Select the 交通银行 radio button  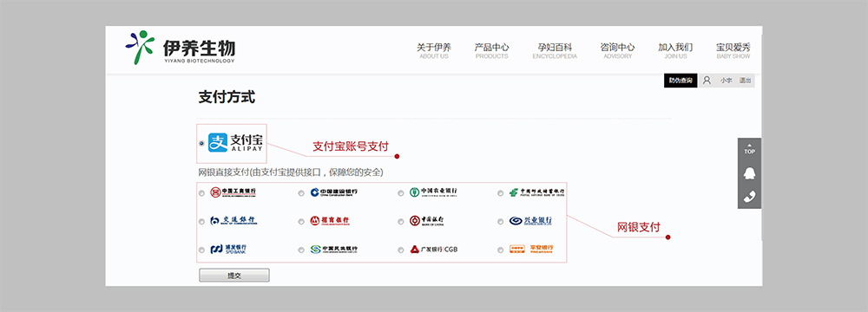point(201,221)
